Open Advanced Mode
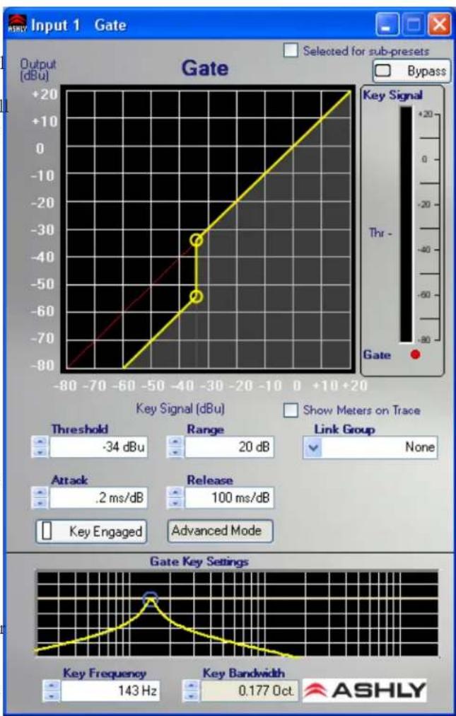The image size is (456, 716). click(x=220, y=531)
